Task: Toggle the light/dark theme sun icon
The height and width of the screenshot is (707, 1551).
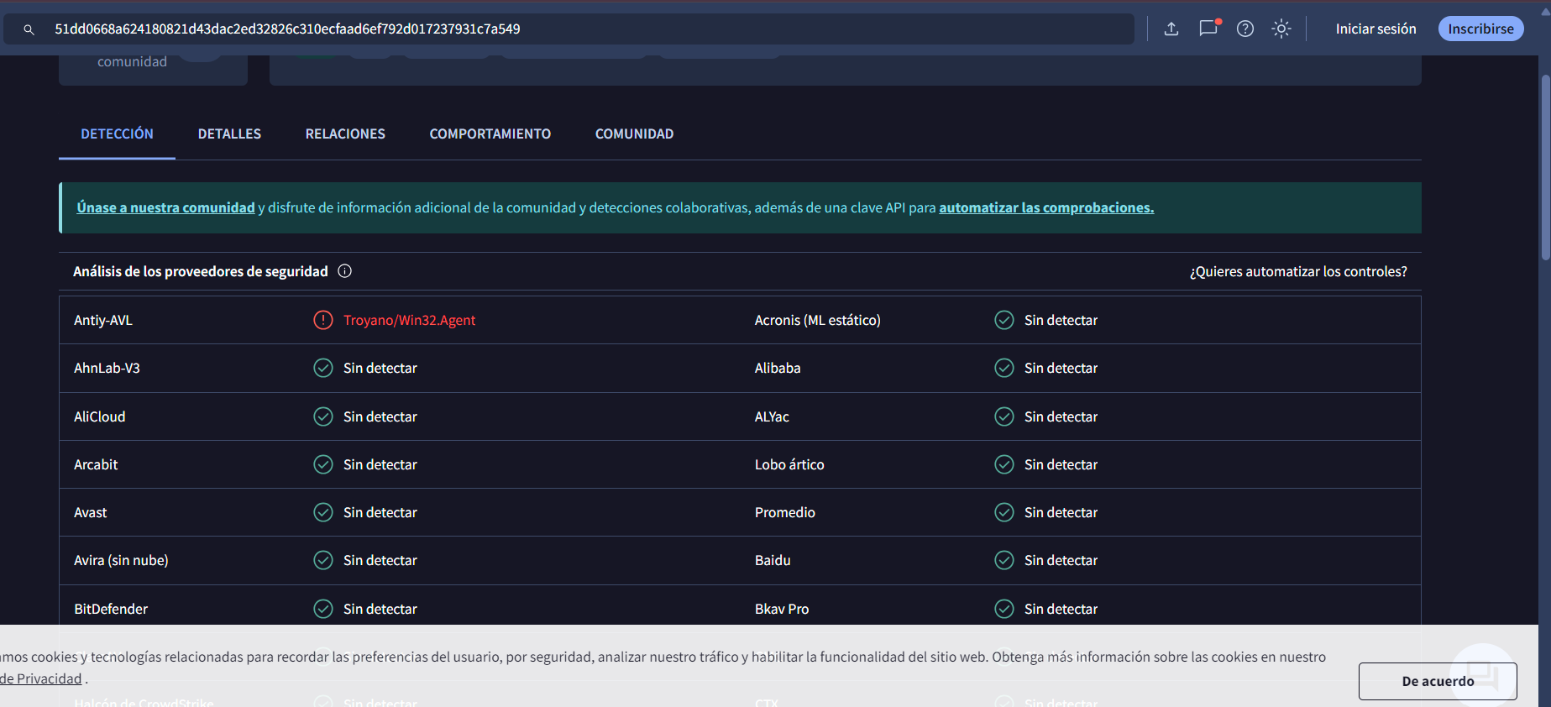Action: tap(1281, 29)
